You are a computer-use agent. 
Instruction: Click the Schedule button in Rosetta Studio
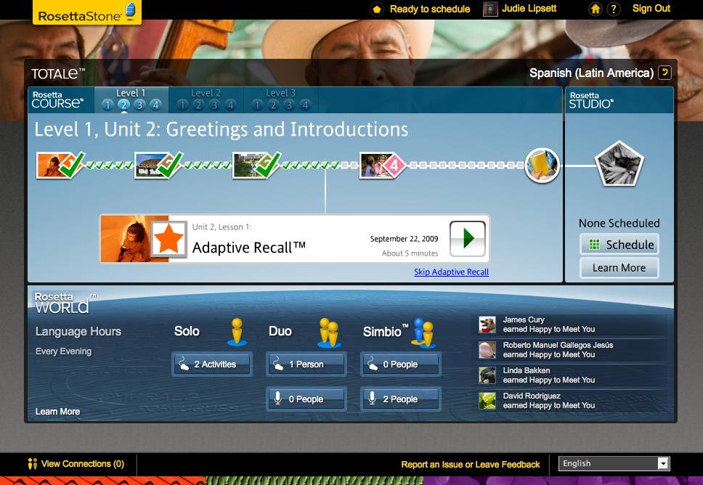tap(619, 244)
